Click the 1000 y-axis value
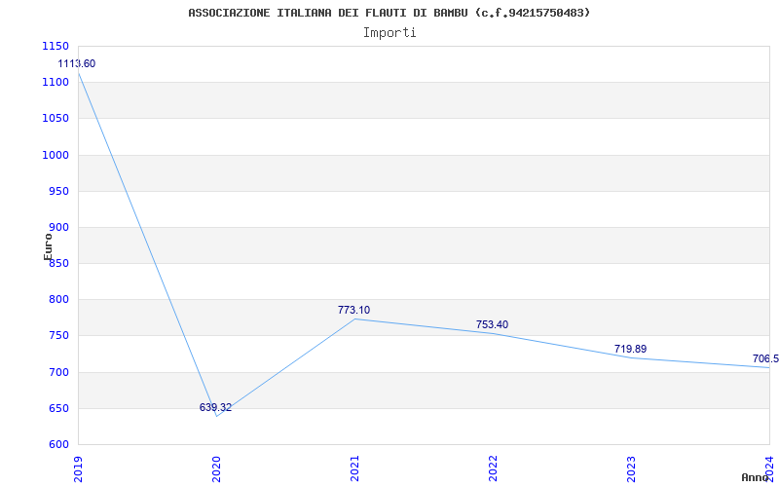 click(x=56, y=155)
